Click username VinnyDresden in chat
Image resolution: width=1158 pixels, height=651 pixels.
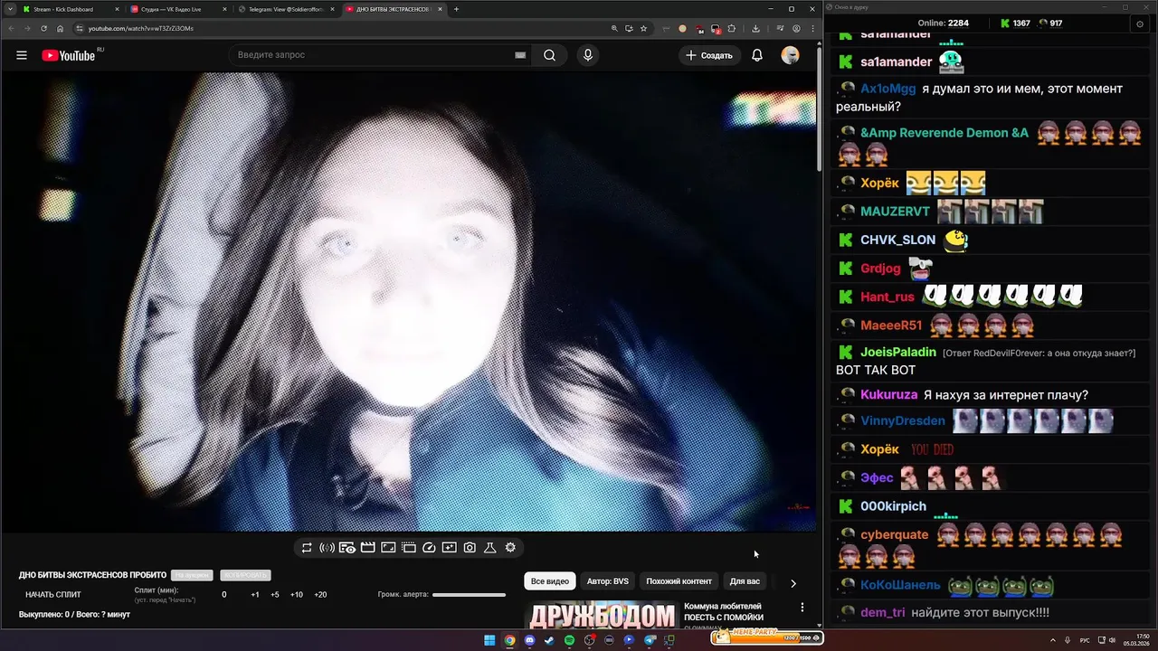point(903,421)
